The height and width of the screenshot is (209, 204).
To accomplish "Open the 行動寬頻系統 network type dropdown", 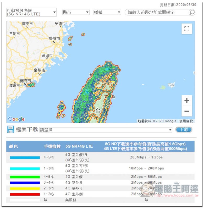I will tap(31, 12).
